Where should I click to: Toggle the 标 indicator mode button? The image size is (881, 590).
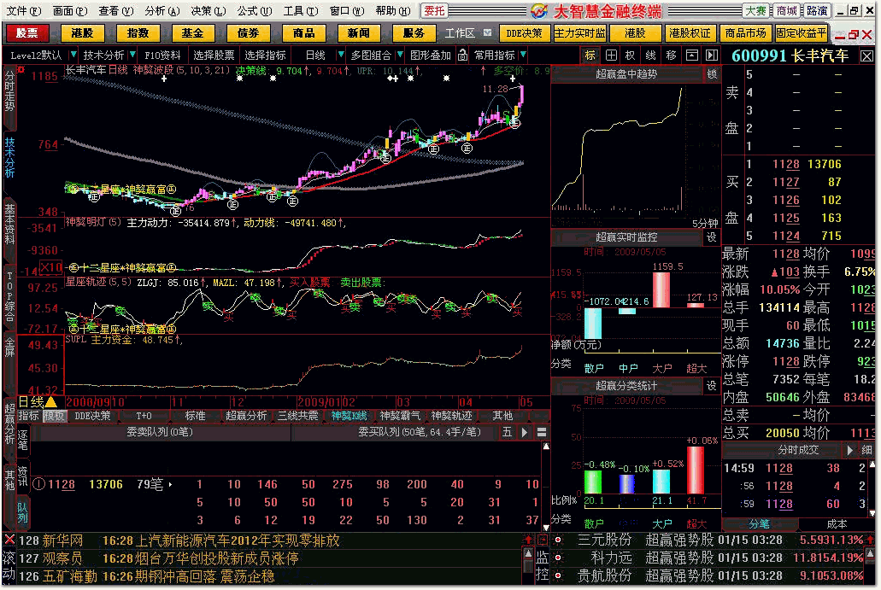[590, 55]
